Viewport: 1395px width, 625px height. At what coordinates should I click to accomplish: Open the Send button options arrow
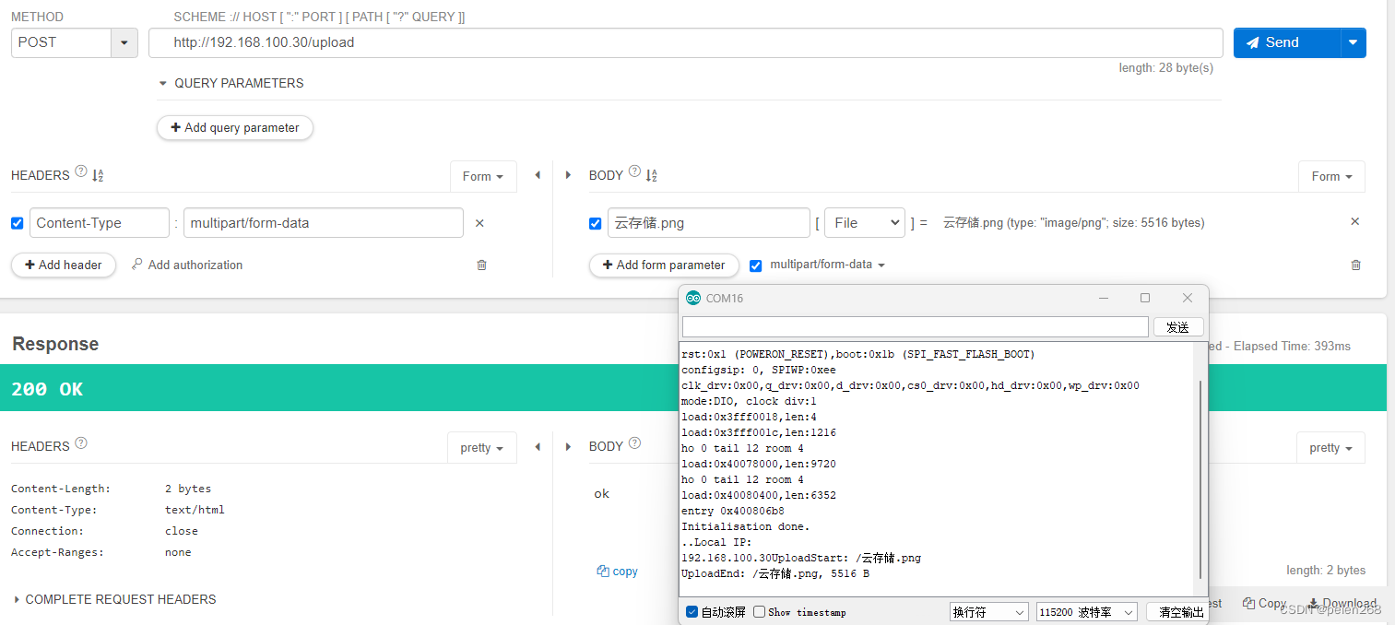point(1353,42)
